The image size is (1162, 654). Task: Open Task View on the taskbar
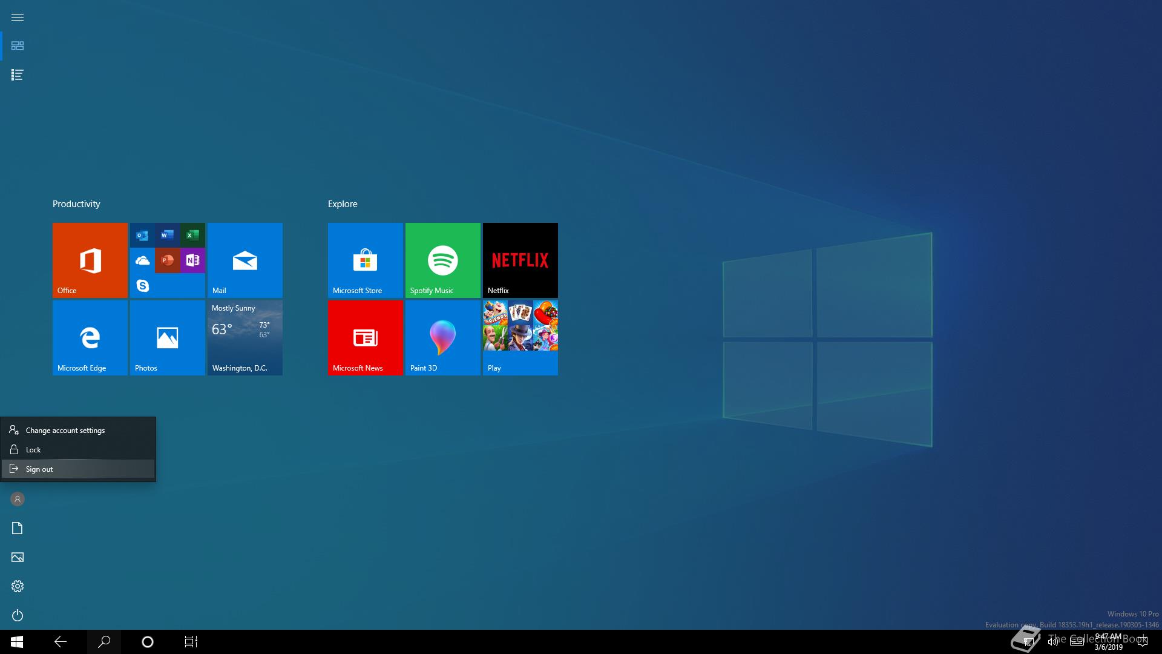click(191, 642)
